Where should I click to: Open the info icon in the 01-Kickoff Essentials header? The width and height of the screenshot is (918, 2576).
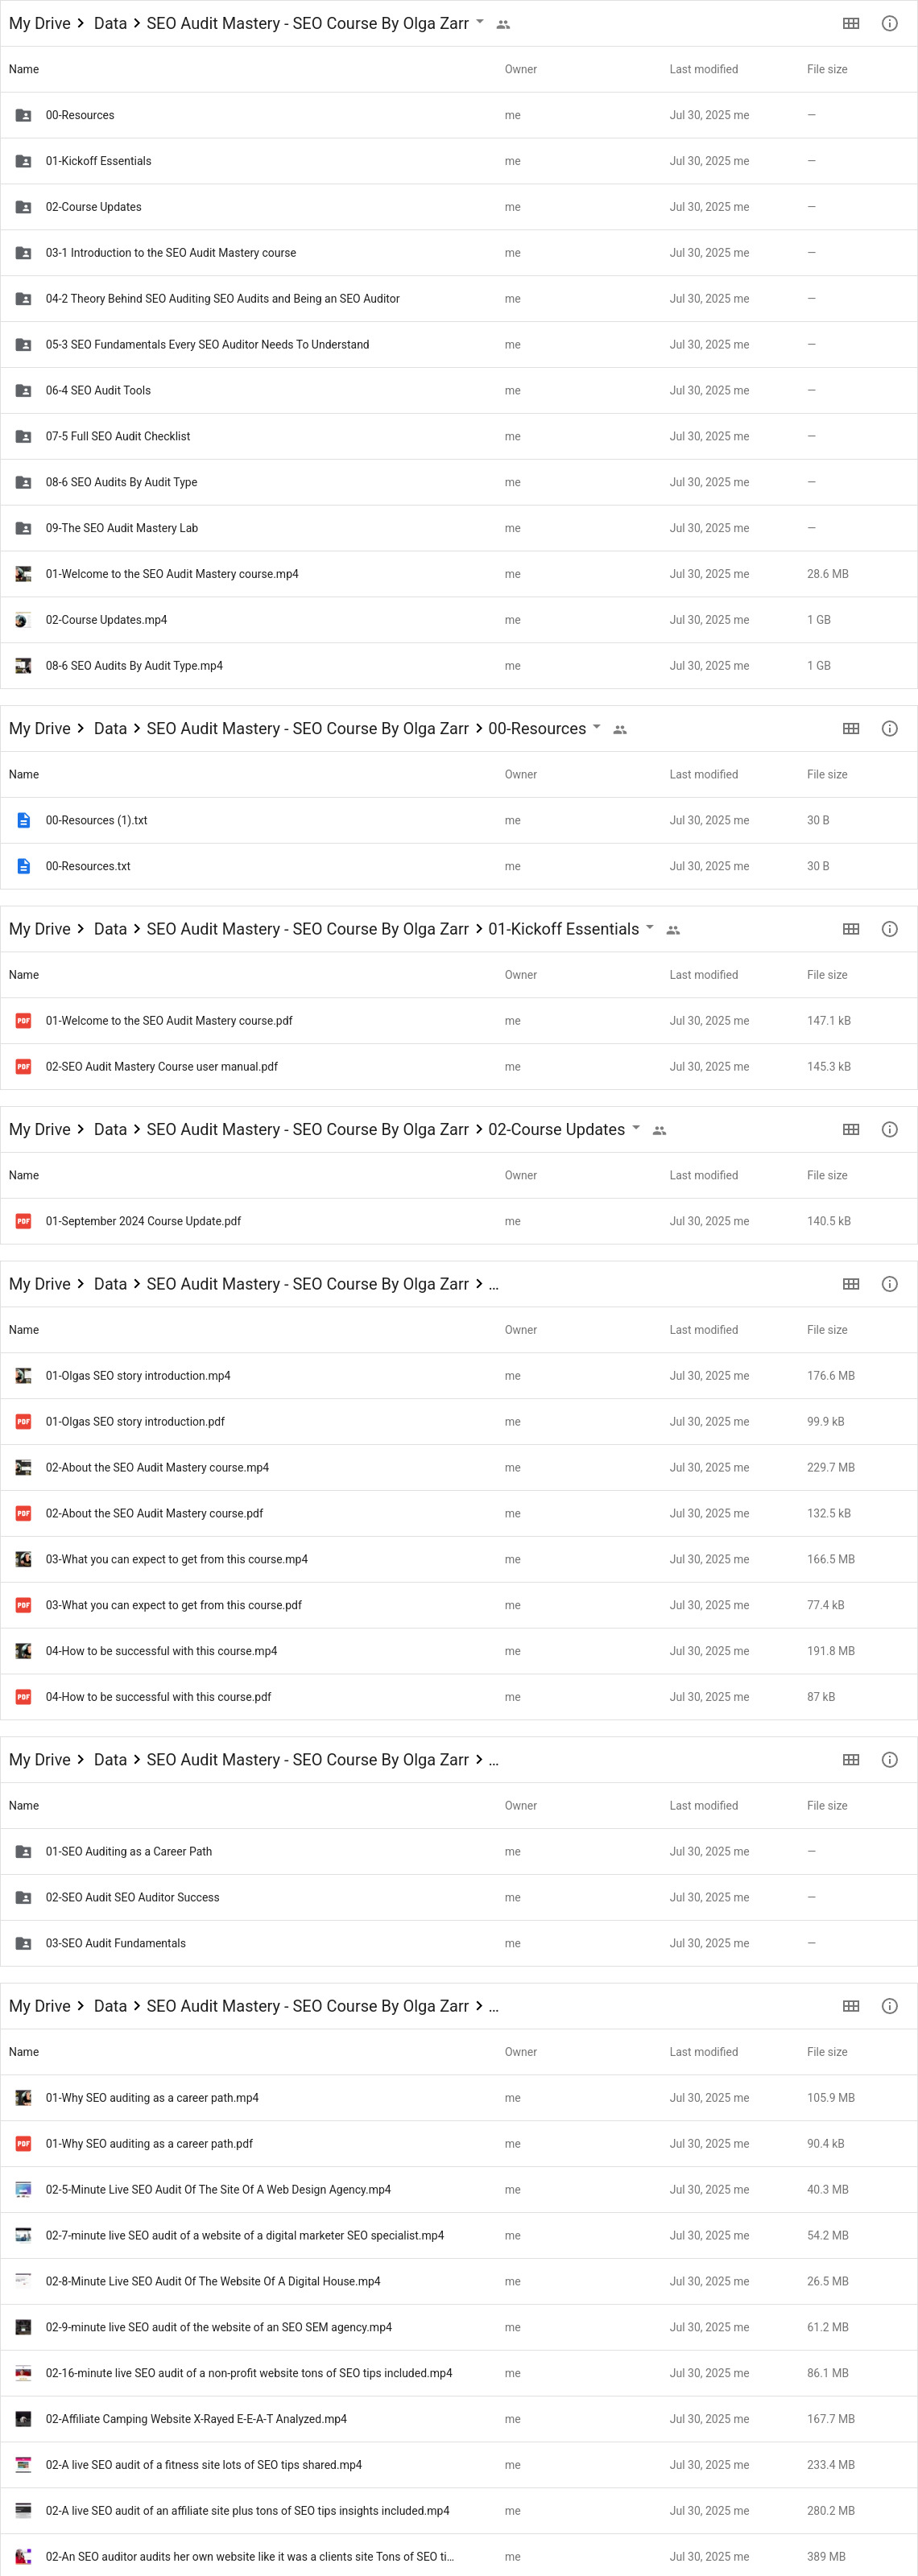[x=889, y=928]
